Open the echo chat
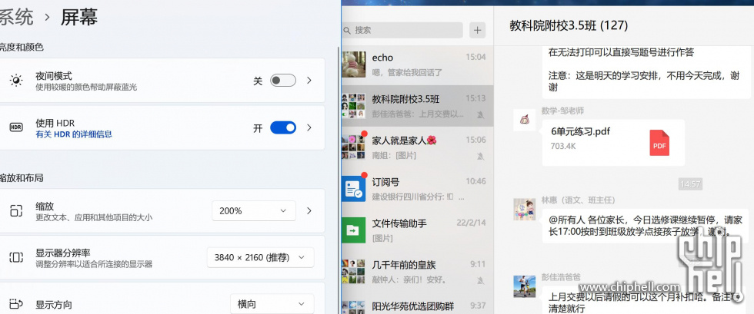754x314 pixels. pyautogui.click(x=417, y=64)
